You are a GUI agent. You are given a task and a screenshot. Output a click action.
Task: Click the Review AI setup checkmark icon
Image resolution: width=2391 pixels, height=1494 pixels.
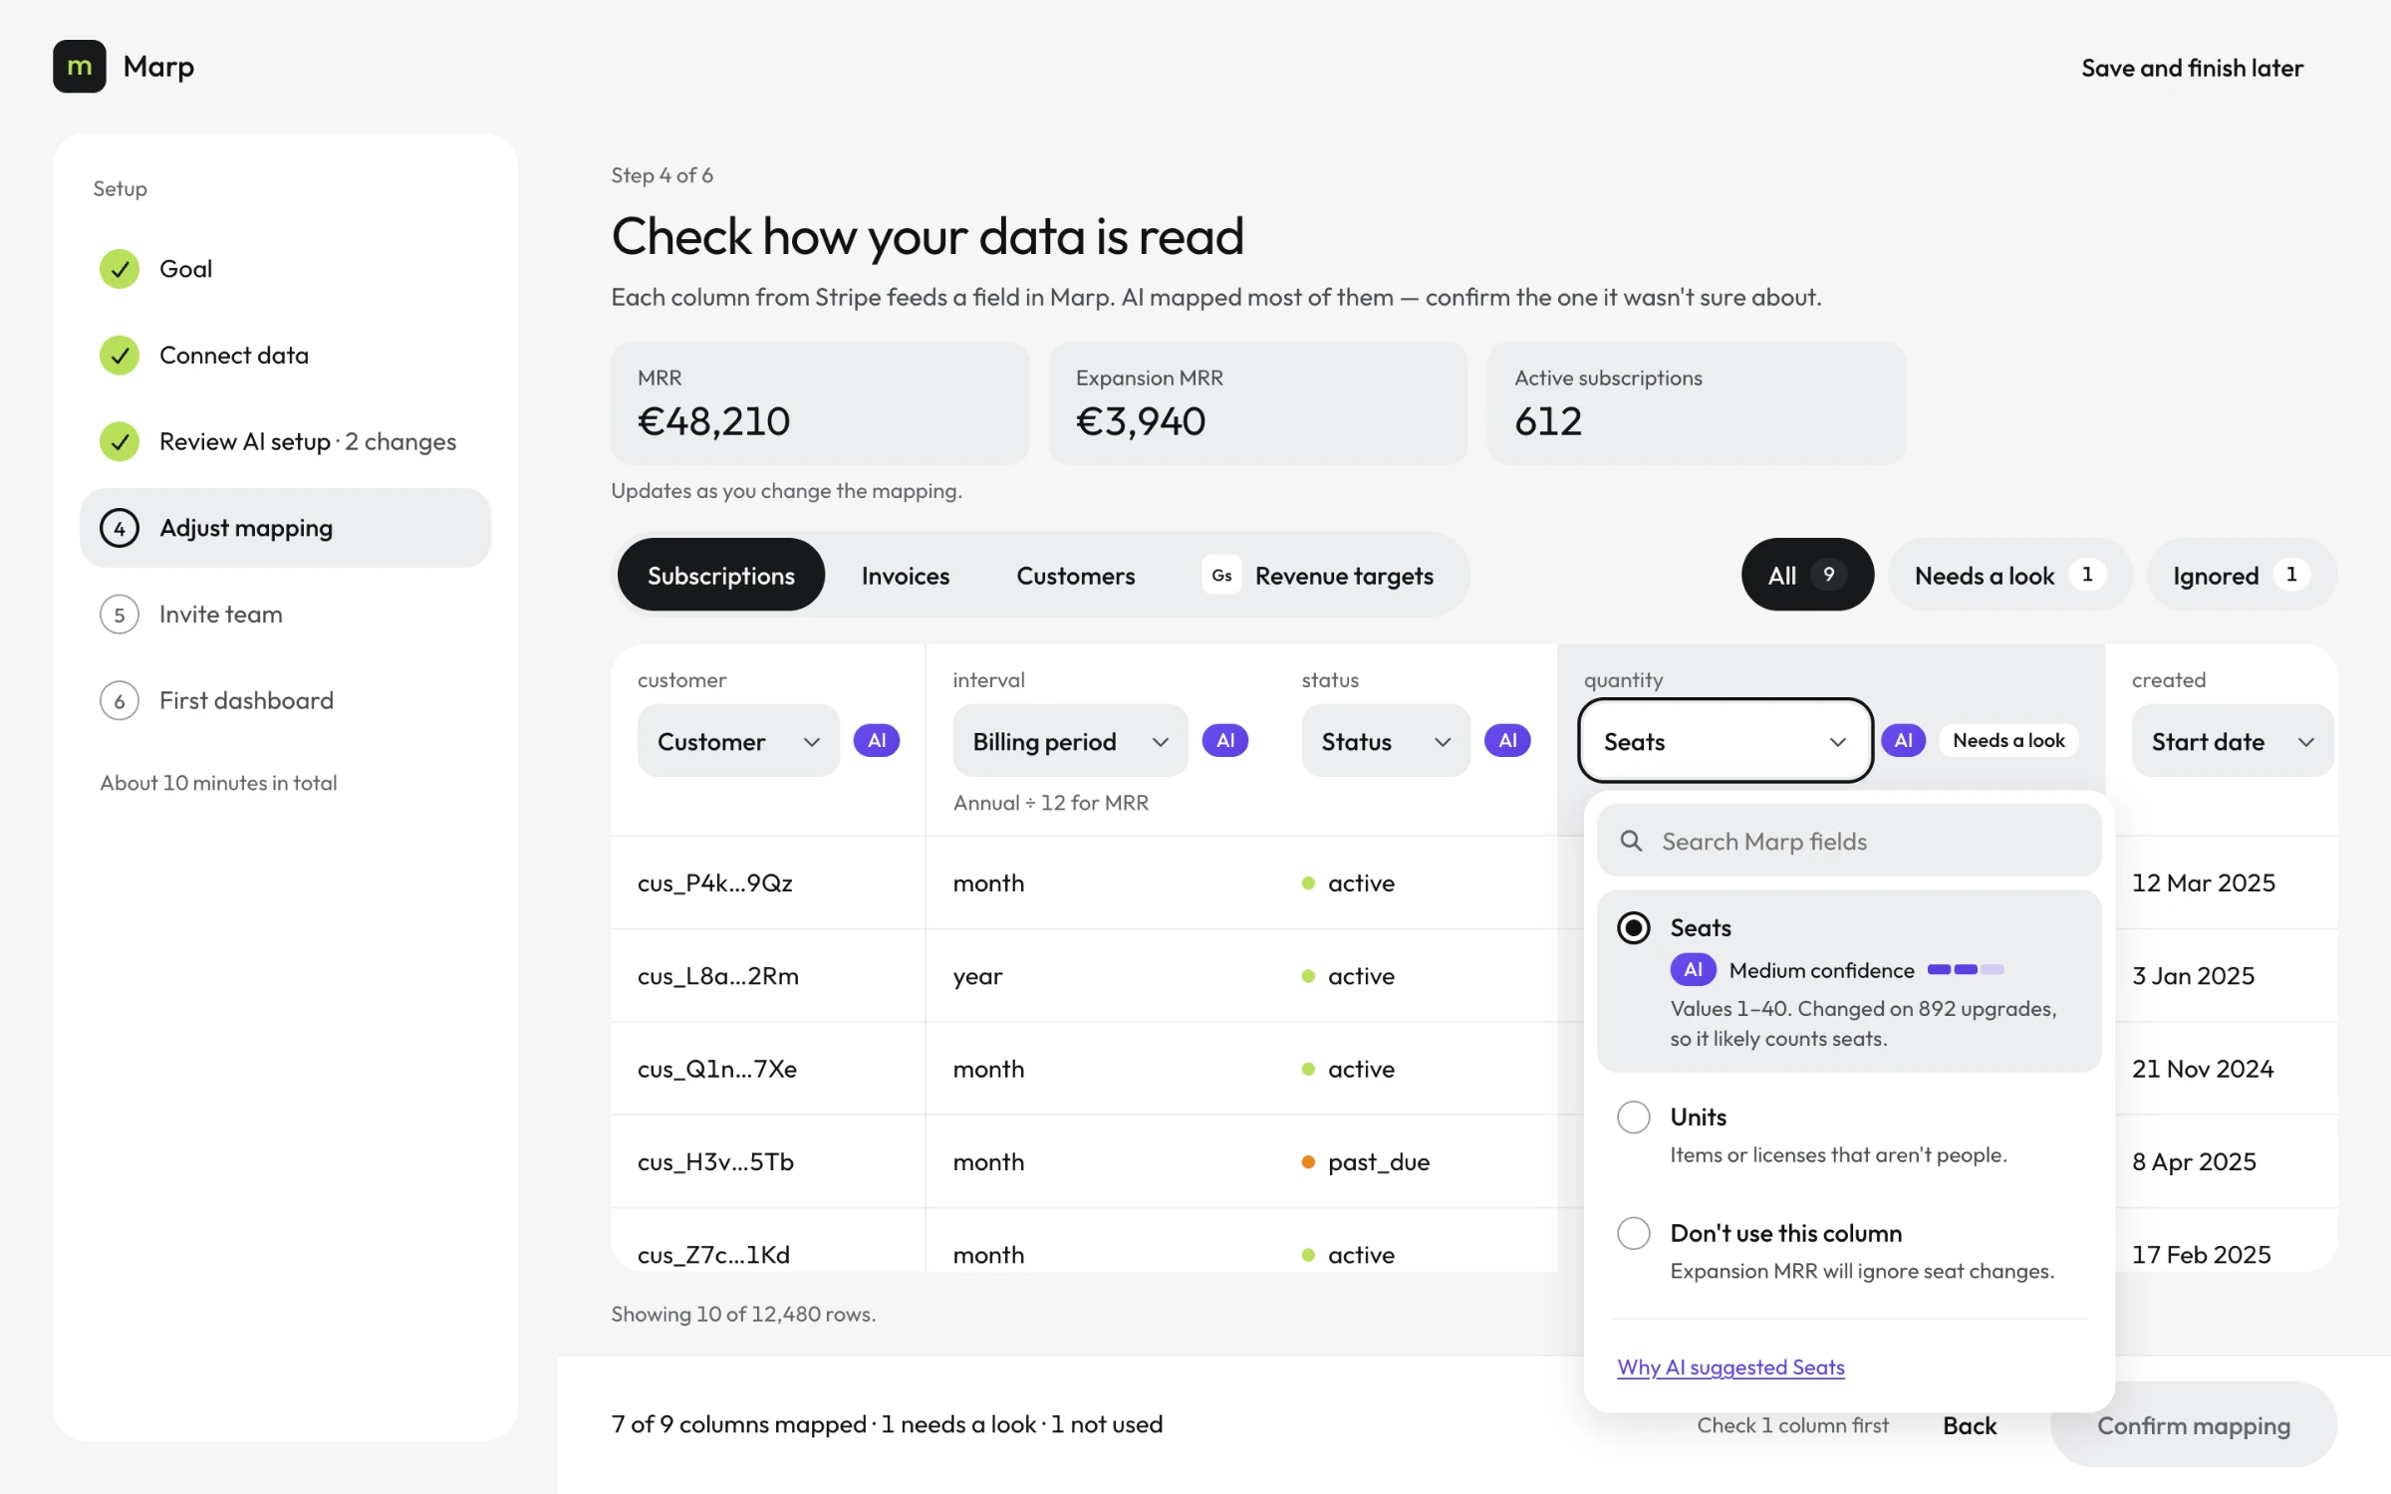120,441
